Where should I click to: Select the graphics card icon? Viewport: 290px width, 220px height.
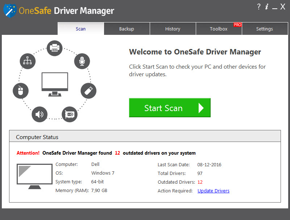point(69,114)
